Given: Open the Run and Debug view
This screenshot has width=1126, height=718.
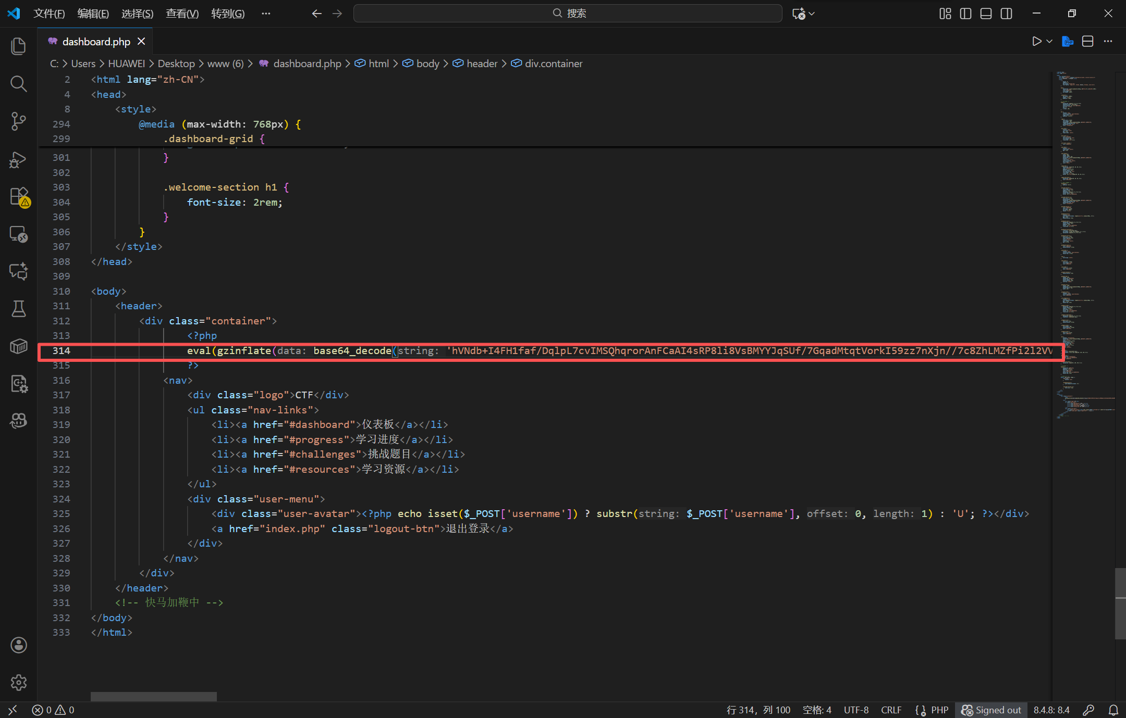Looking at the screenshot, I should (18, 159).
